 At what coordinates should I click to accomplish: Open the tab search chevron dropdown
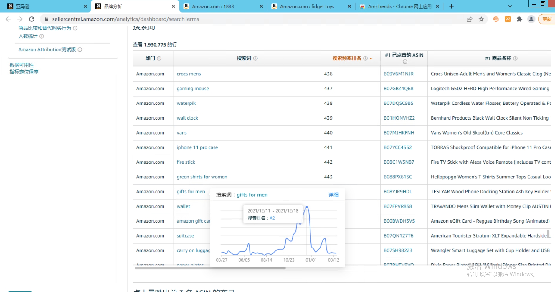(510, 6)
